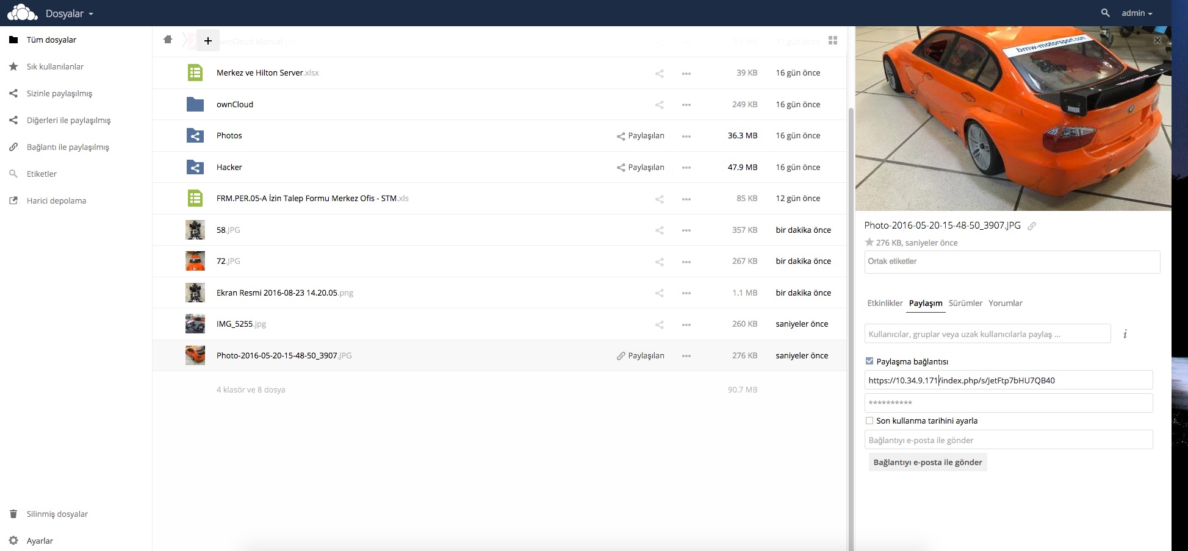This screenshot has height=551, width=1188.
Task: Switch to the Etkinlikler tab
Action: click(885, 303)
